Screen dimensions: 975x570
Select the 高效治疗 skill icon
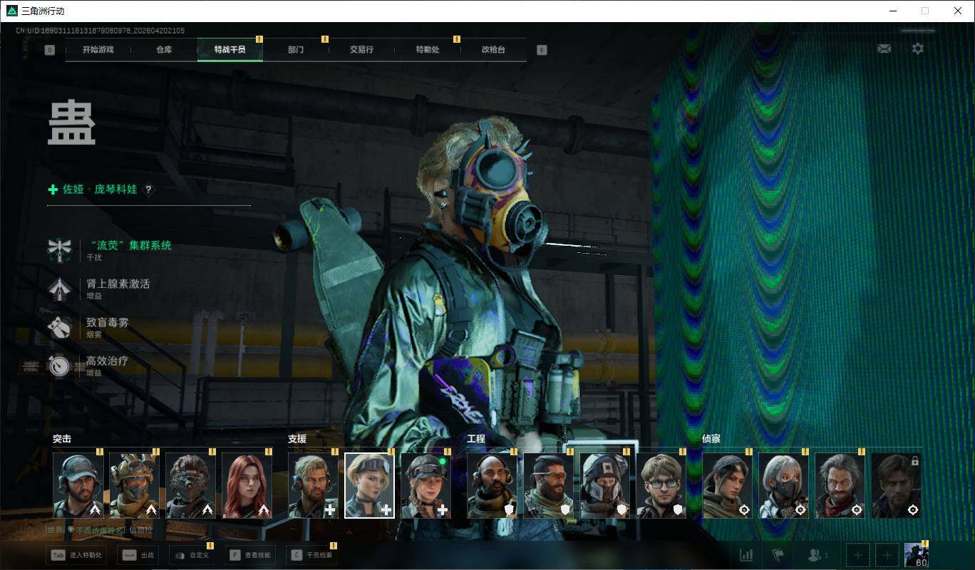click(61, 366)
